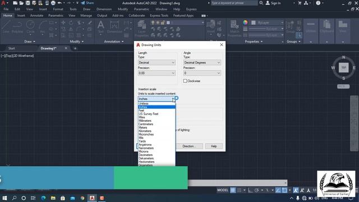Select the Text tool in Annotation panel

click(x=101, y=27)
